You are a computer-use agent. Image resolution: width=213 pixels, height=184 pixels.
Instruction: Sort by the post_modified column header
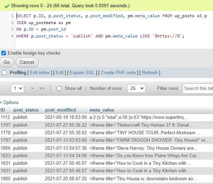(60, 110)
